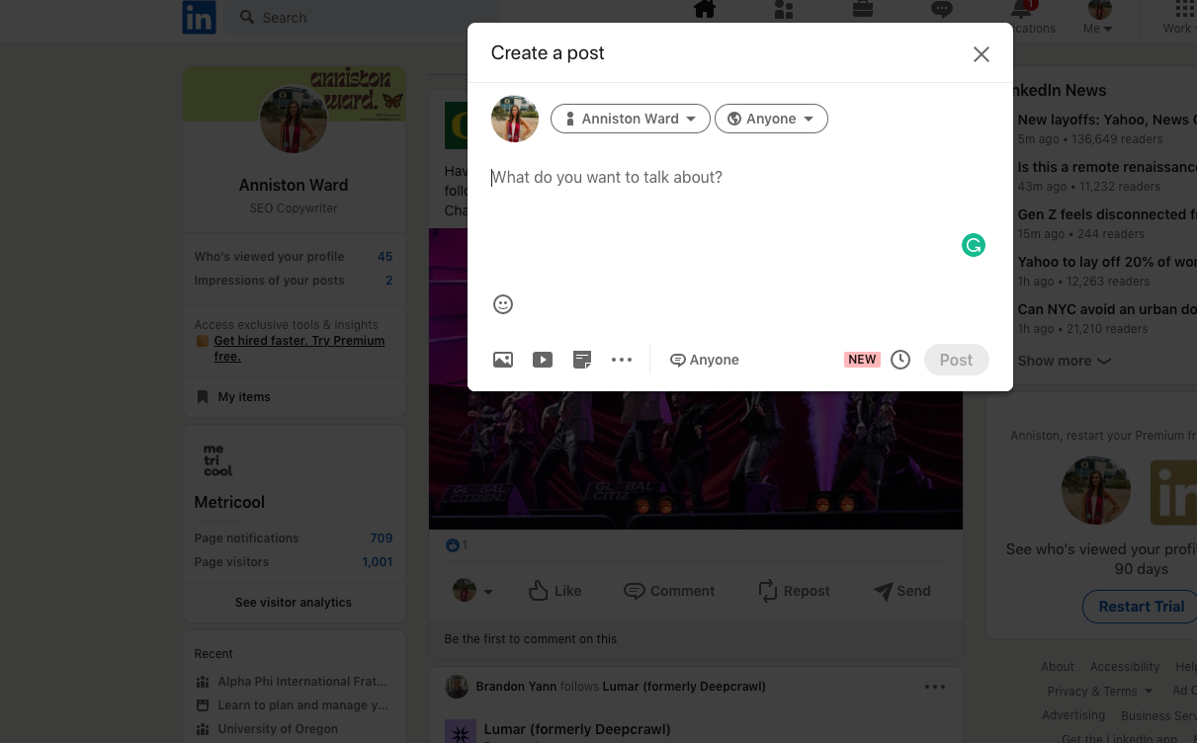Click the disabled Post button
This screenshot has width=1197, height=743.
click(x=957, y=360)
